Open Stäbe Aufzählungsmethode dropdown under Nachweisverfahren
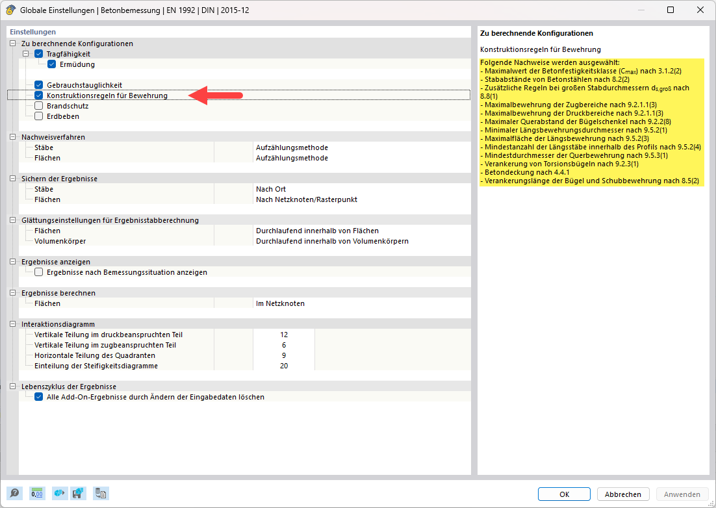The image size is (716, 508). (x=361, y=147)
